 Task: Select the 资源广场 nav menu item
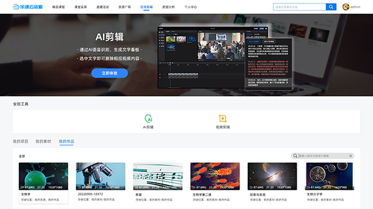pos(125,7)
